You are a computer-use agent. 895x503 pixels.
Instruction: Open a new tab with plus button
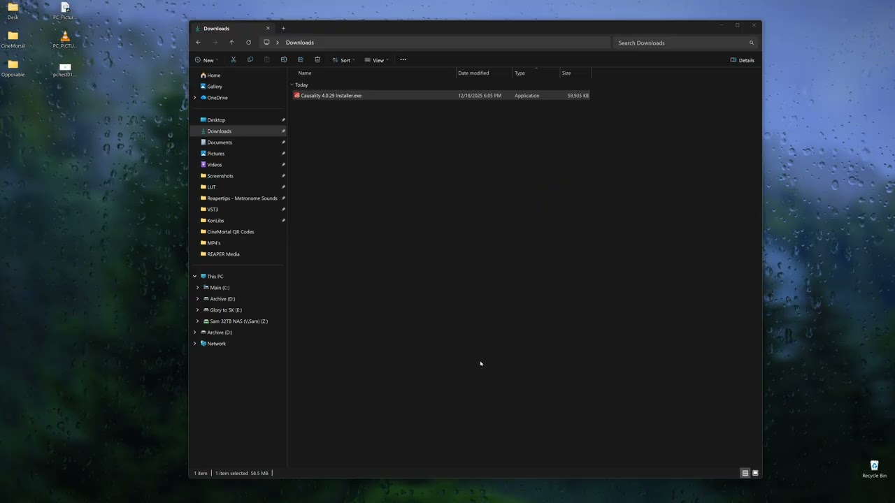click(283, 29)
